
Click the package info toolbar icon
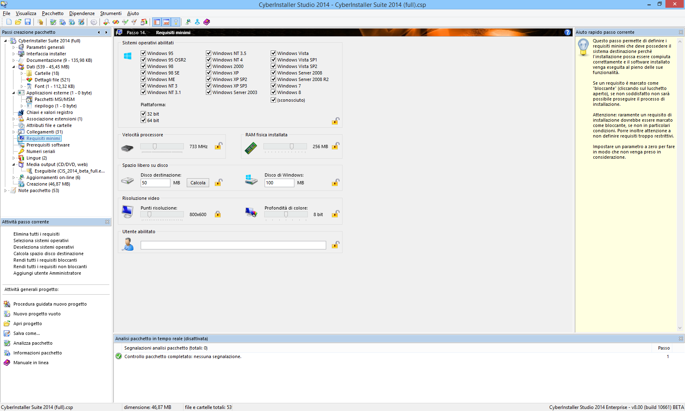[62, 22]
